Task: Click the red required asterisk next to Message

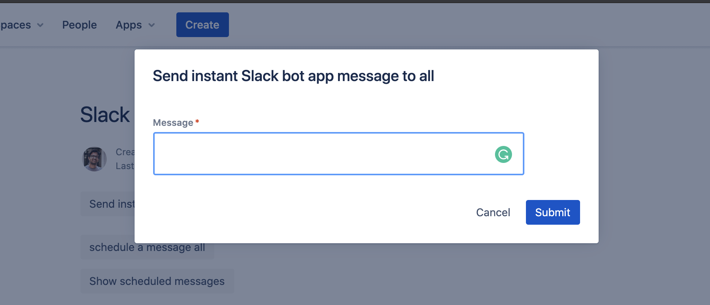Action: tap(197, 122)
